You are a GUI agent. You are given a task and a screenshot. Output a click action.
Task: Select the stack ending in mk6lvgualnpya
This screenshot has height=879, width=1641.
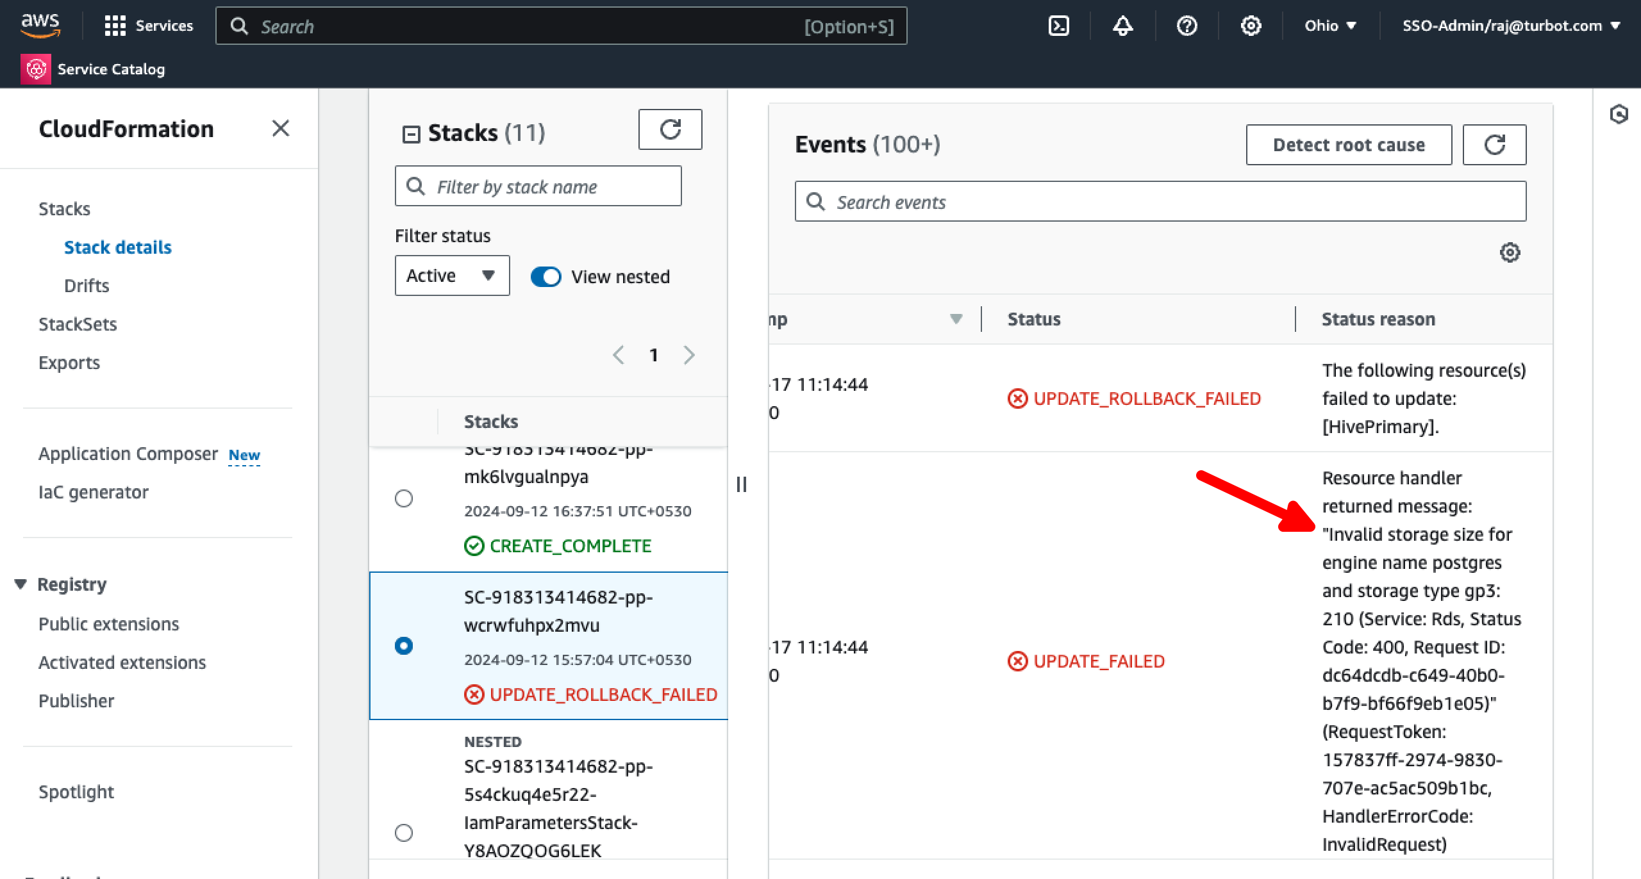(404, 498)
